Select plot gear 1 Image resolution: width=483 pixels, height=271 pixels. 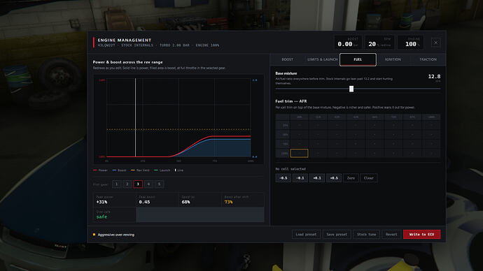point(116,184)
